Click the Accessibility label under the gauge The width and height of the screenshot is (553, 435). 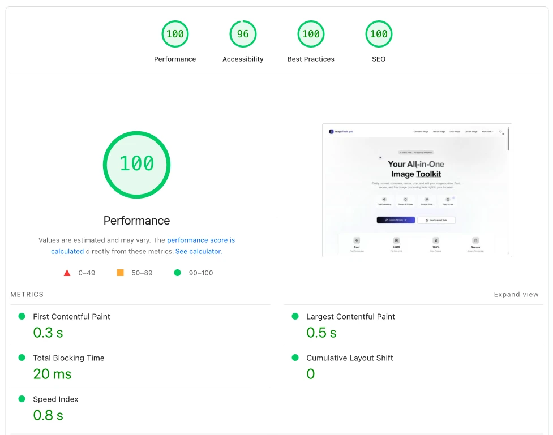(x=243, y=59)
